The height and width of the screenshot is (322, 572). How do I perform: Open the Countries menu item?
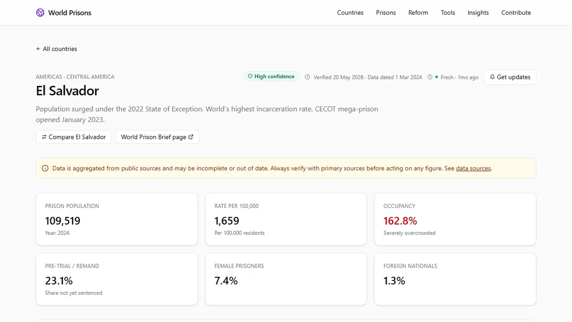pyautogui.click(x=350, y=13)
